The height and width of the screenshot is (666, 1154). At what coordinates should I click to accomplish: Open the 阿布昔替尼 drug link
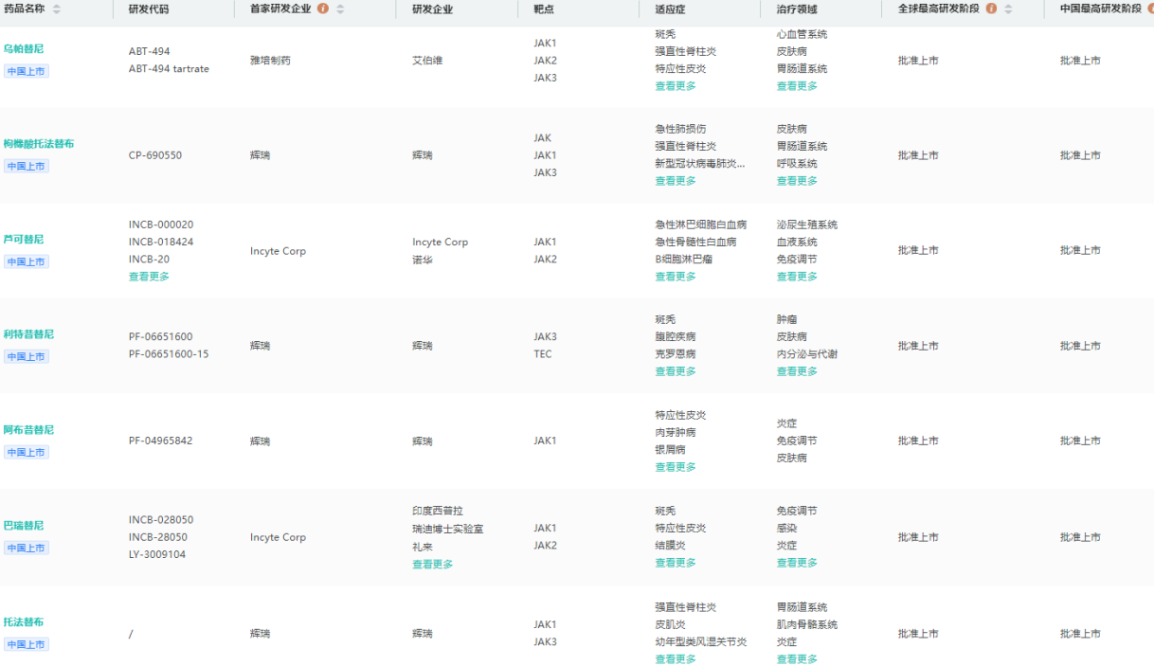[28, 430]
